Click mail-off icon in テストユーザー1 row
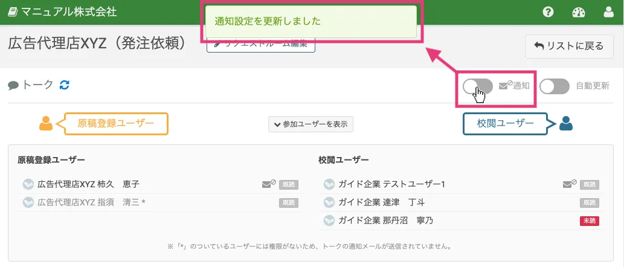 click(570, 184)
